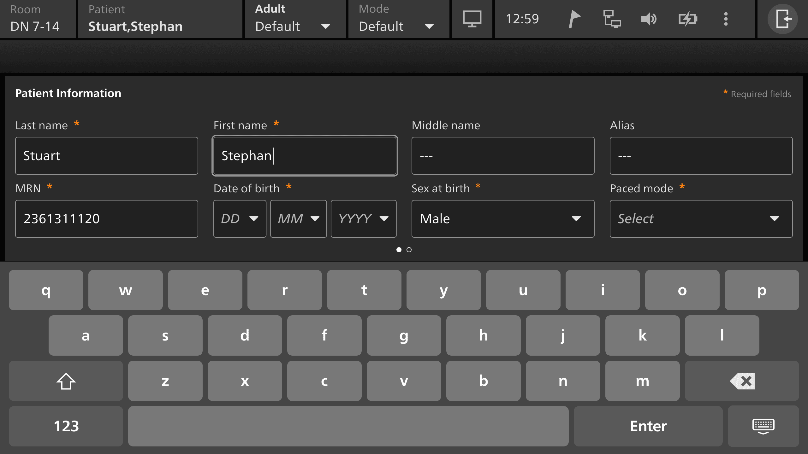
Task: Click the Middle name input field
Action: (x=503, y=156)
